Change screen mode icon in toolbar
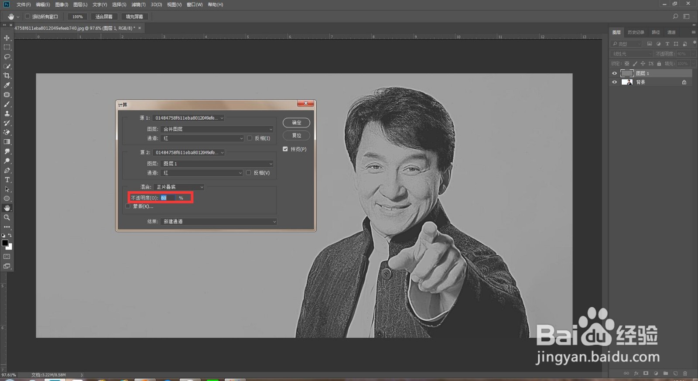 [x=7, y=266]
